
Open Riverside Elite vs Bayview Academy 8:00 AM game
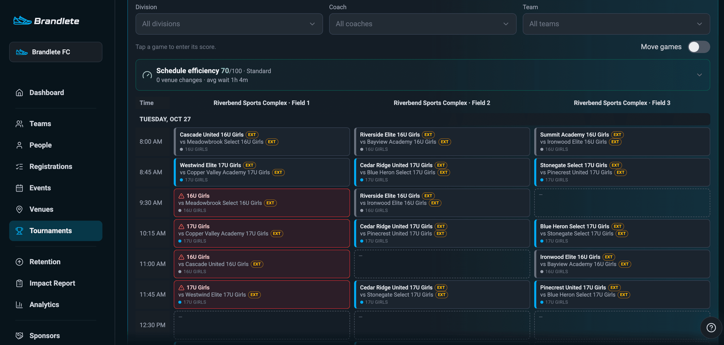(x=442, y=142)
